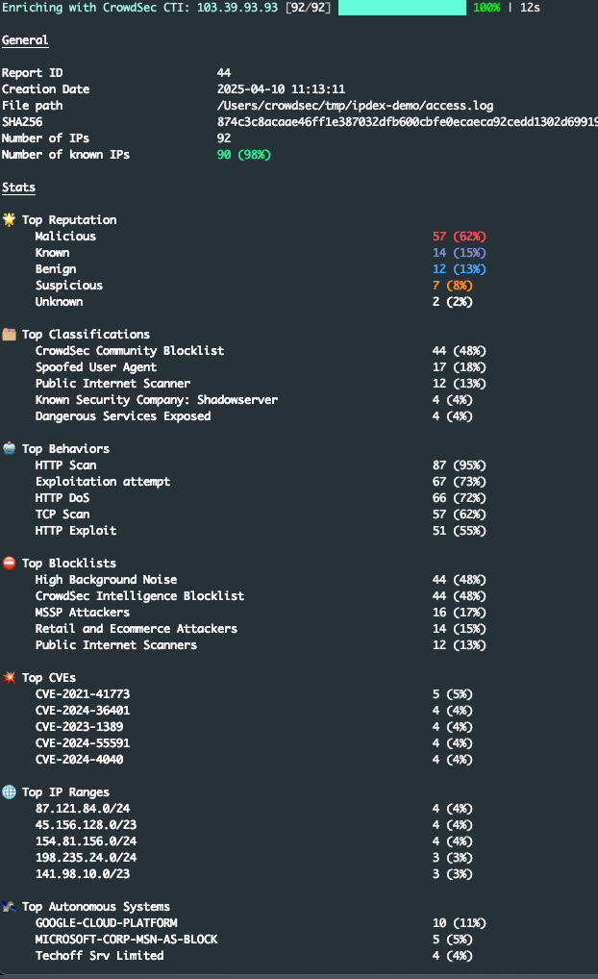
Task: Click the green enrichment progress bar
Action: pos(402,8)
